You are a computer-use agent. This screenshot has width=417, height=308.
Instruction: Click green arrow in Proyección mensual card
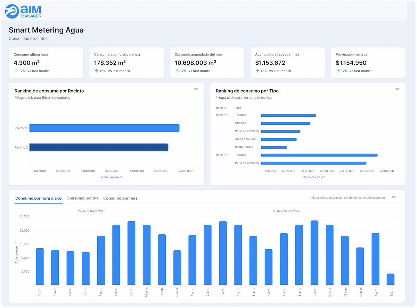click(x=338, y=71)
